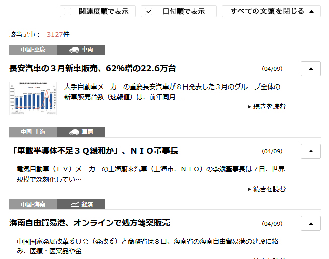Image resolution: width=329 pixels, height=259 pixels.
Task: Click the 車両 car icon tag above the NIO article
Action: pyautogui.click(x=81, y=132)
